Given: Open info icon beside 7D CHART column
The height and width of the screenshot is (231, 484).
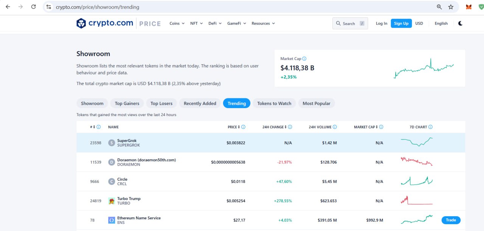Looking at the screenshot, I should [430, 127].
